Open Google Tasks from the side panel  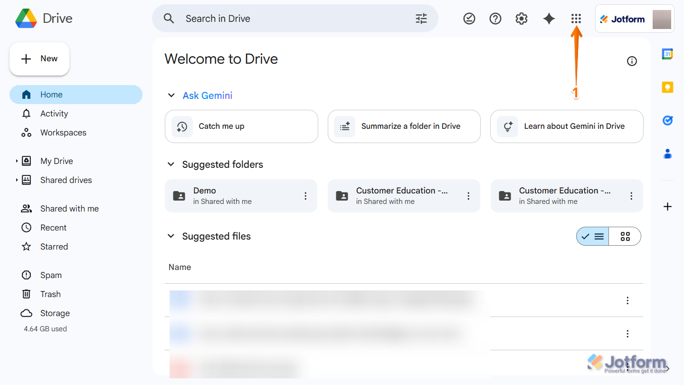pos(667,120)
